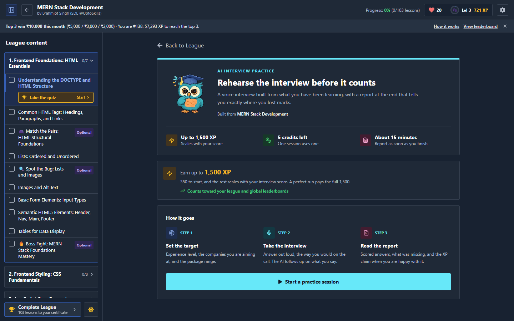This screenshot has width=514, height=321.
Task: Check Semantic HTML5 Elements checkbox
Action: pos(12,212)
